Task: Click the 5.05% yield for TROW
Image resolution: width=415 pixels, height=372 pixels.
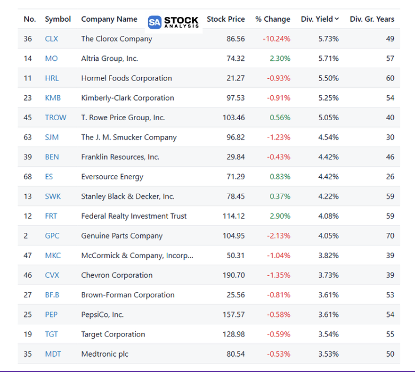Action: pos(328,117)
